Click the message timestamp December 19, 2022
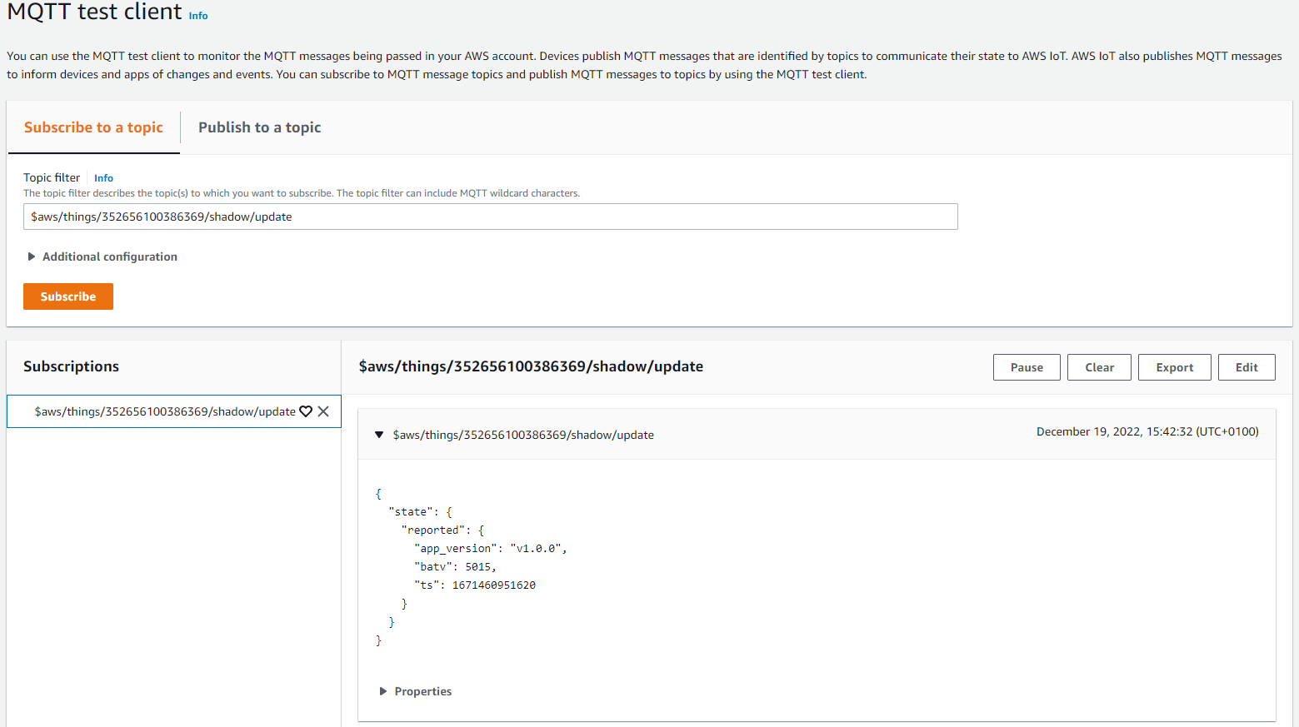The height and width of the screenshot is (727, 1299). [x=1147, y=431]
